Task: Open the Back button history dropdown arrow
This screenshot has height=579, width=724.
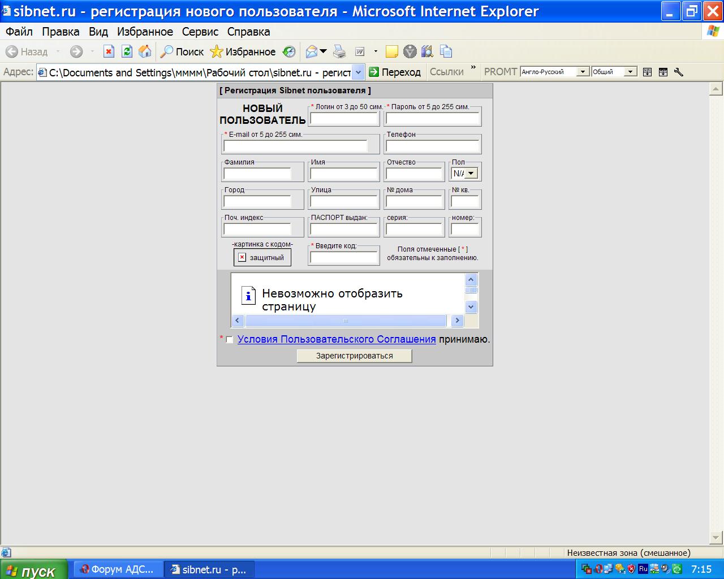Action: pos(58,51)
